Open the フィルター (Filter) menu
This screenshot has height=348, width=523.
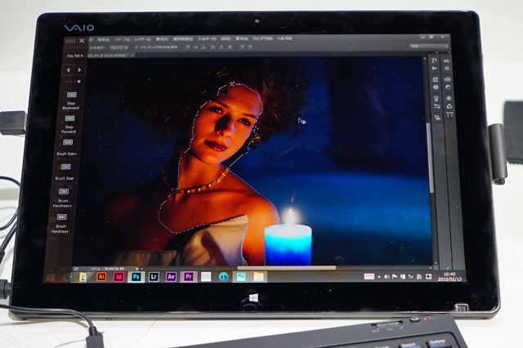tap(207, 38)
